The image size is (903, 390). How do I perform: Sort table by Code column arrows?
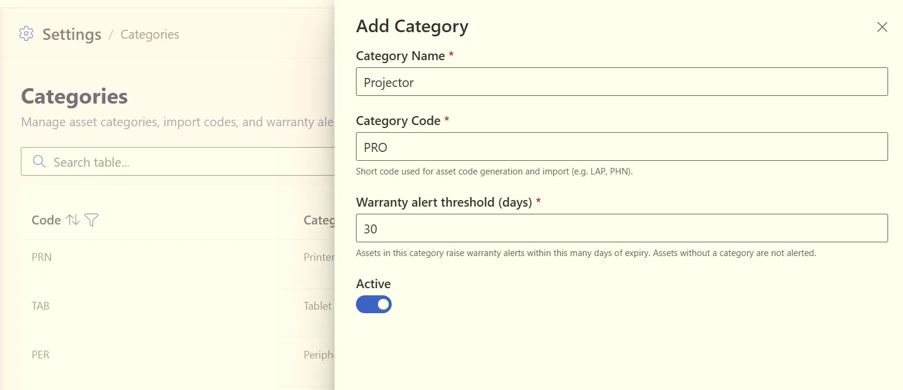(x=73, y=220)
